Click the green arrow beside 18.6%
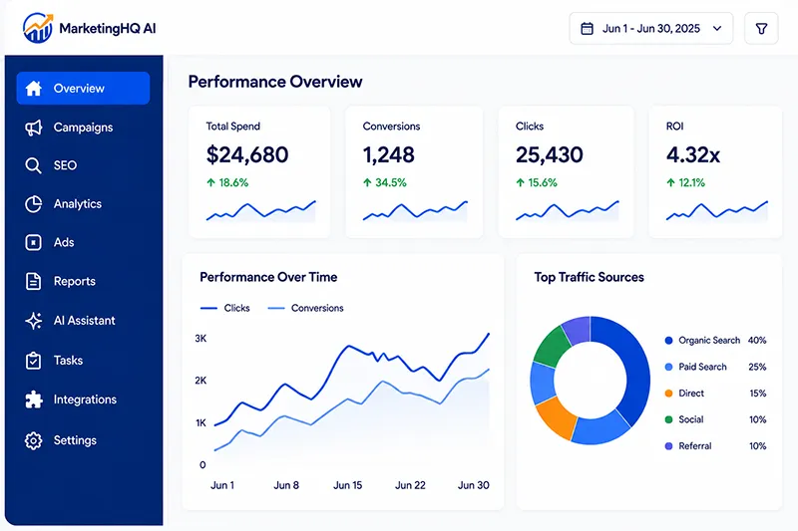This screenshot has height=531, width=798. tap(210, 182)
